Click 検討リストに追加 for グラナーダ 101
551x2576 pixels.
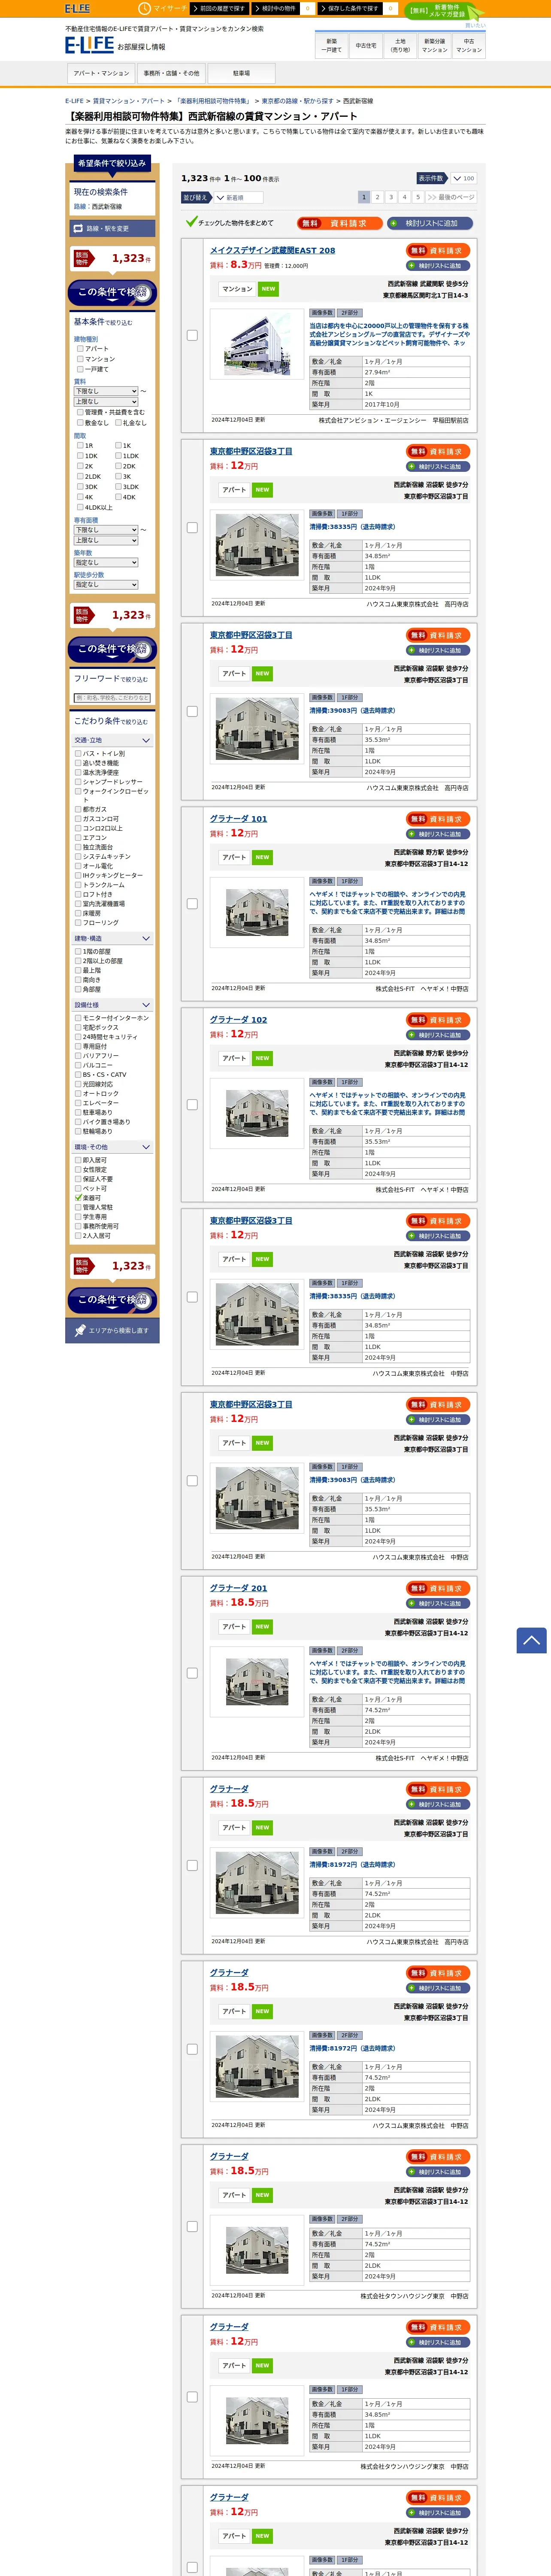[x=438, y=834]
